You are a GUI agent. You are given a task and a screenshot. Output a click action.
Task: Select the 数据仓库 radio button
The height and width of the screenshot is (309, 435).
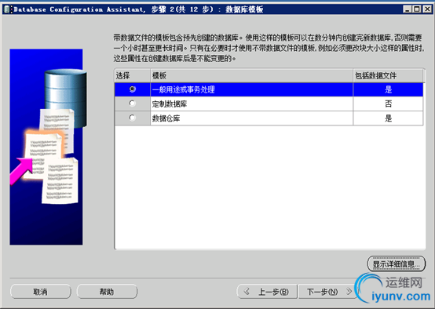tap(133, 118)
